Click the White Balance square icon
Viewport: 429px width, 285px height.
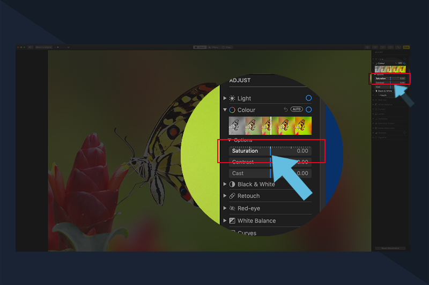[x=232, y=221]
